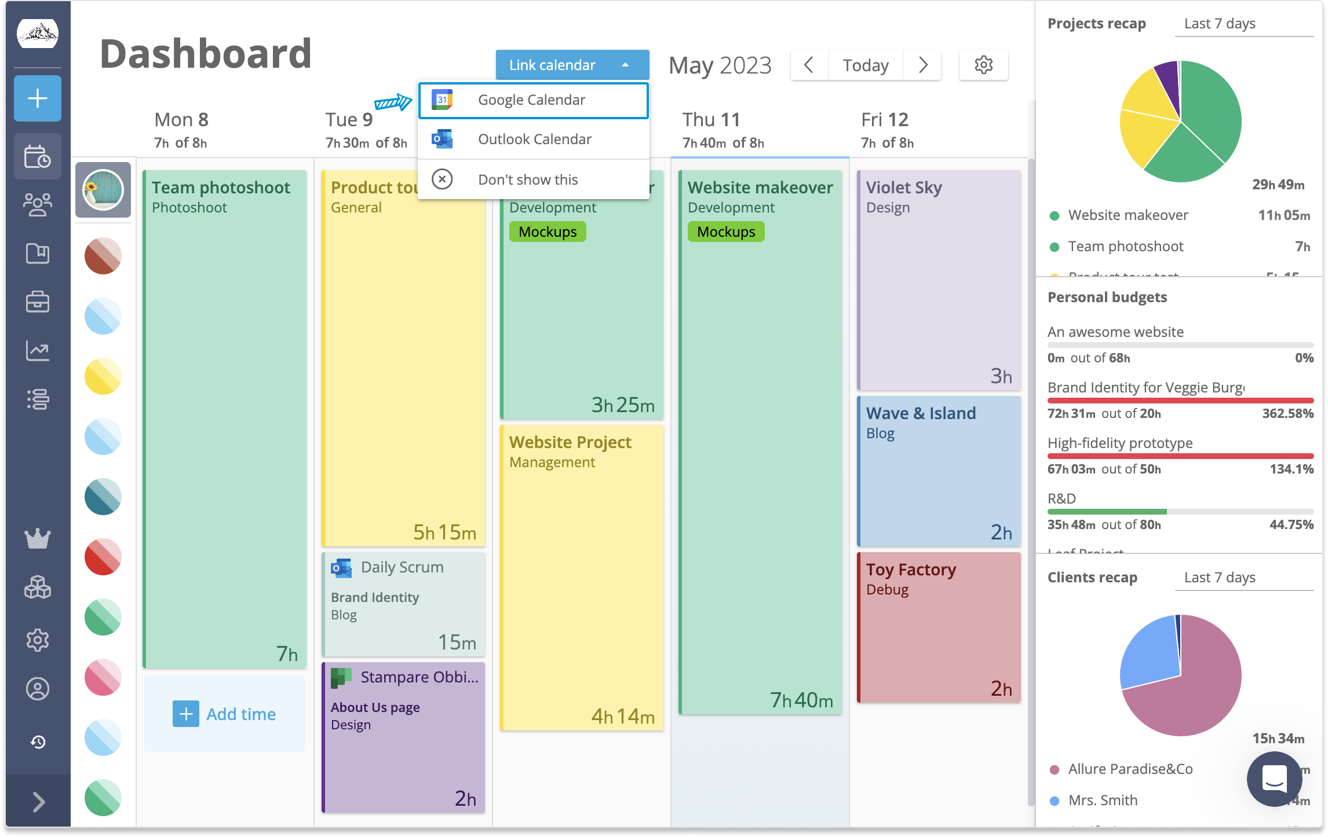Select the briefcase/projects icon
The image size is (1328, 837).
point(37,300)
